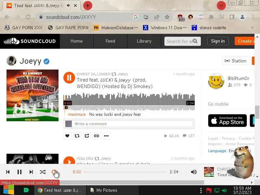Install app via address bar download icon

click(x=146, y=17)
